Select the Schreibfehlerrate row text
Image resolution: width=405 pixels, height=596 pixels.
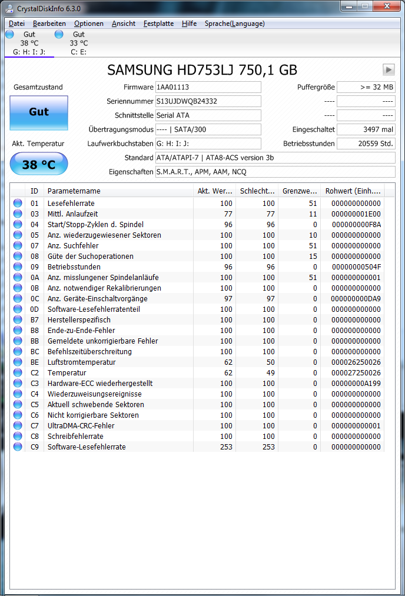75,437
